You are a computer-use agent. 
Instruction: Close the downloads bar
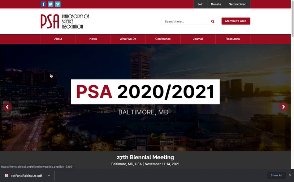290,175
